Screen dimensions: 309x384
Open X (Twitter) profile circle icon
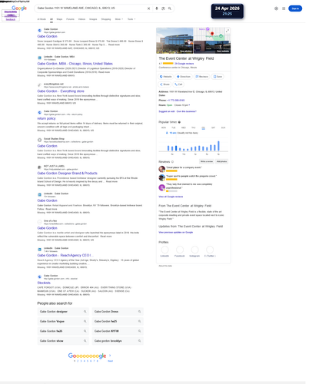coord(210,250)
